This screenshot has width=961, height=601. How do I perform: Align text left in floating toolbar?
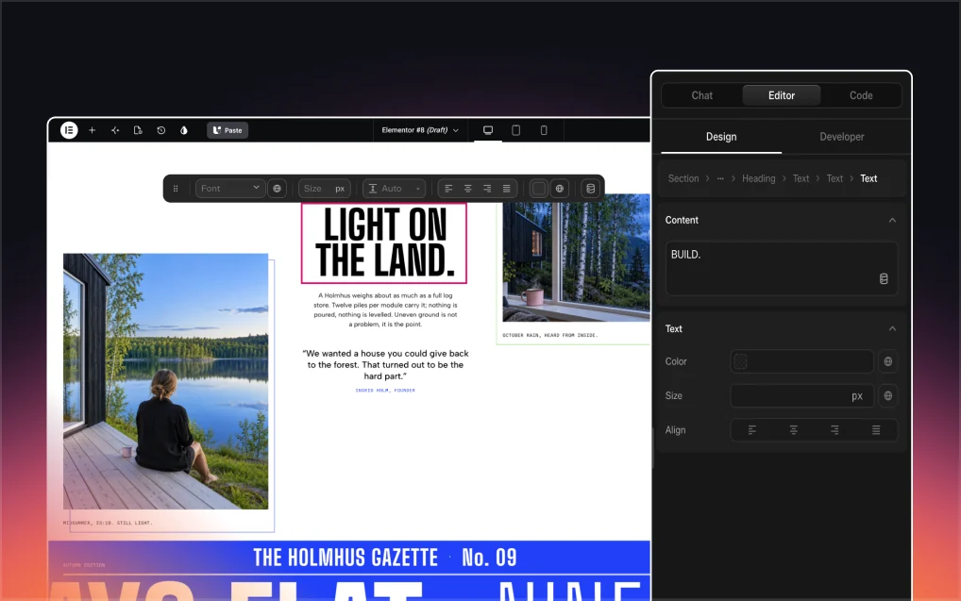pyautogui.click(x=448, y=189)
